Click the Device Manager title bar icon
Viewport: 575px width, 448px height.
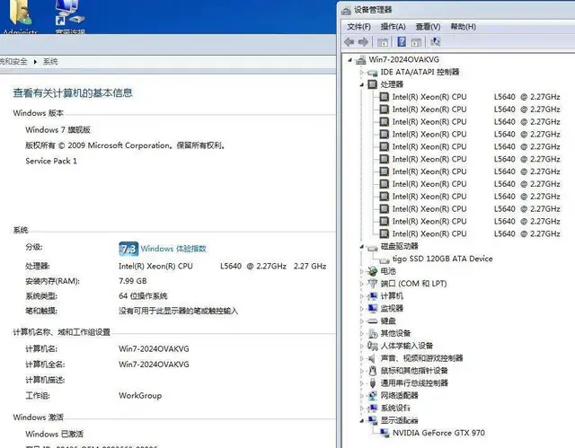(346, 10)
